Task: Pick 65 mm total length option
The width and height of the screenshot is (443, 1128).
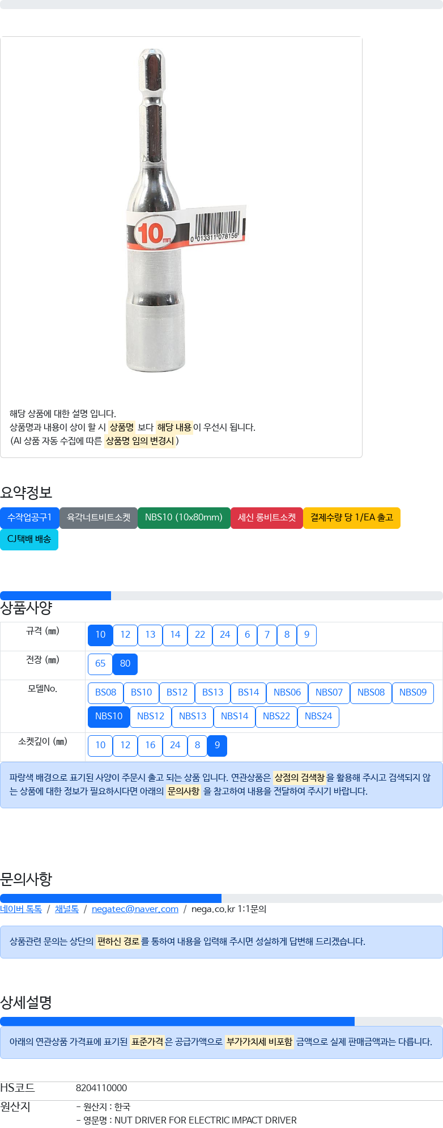Action: (x=100, y=664)
